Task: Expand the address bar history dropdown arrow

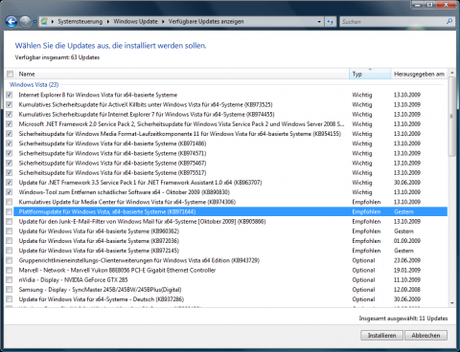Action: point(319,22)
